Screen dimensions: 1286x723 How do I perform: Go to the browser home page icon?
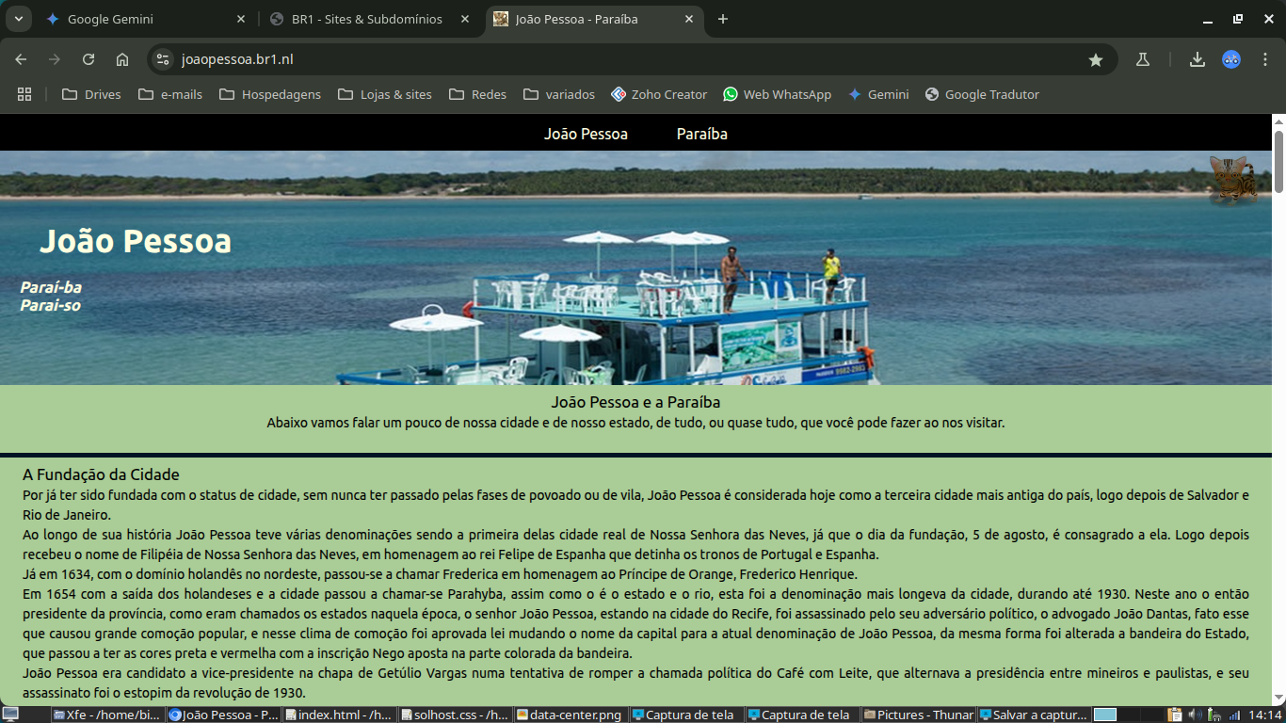click(122, 59)
